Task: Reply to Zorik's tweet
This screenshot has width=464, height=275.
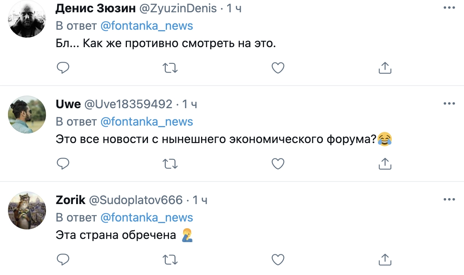Action: pos(63,260)
